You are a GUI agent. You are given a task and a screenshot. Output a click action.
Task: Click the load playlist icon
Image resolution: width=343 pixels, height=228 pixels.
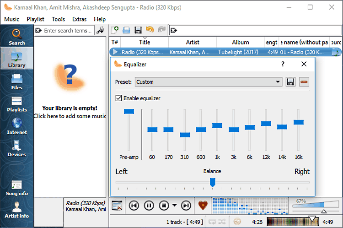coord(126,30)
